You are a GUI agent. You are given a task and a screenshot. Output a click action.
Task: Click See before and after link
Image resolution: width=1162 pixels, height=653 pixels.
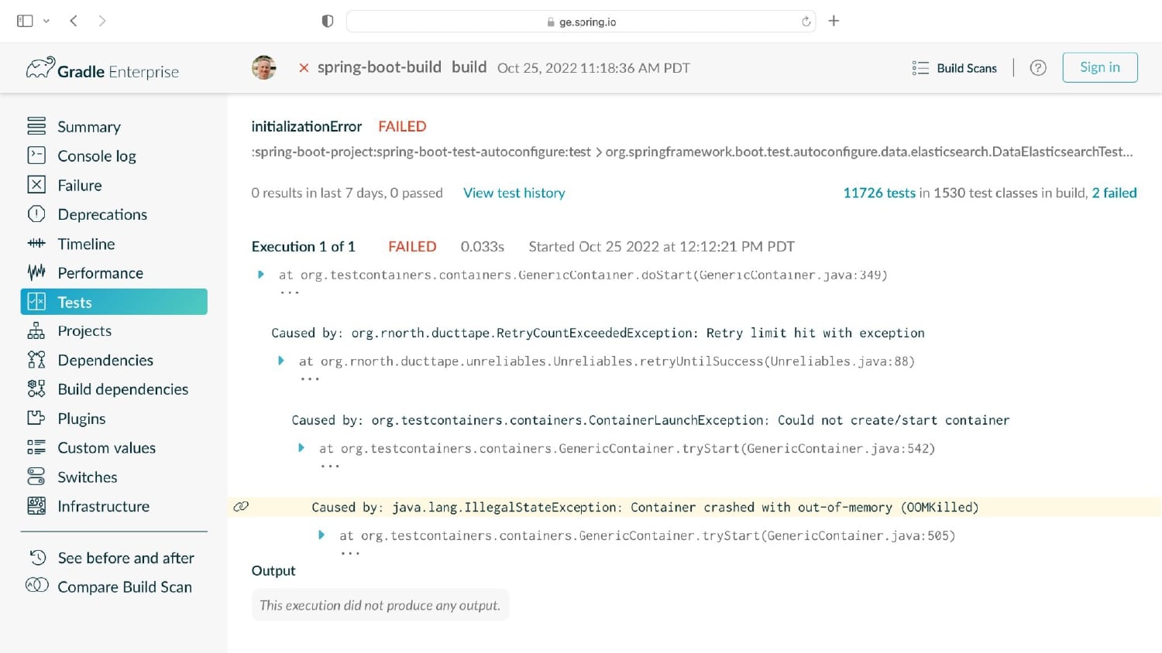pos(125,558)
